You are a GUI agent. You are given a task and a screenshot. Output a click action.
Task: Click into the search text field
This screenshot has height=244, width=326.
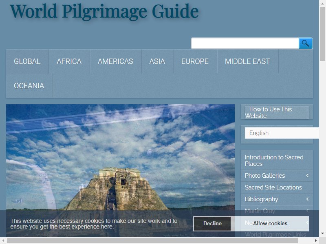click(245, 43)
